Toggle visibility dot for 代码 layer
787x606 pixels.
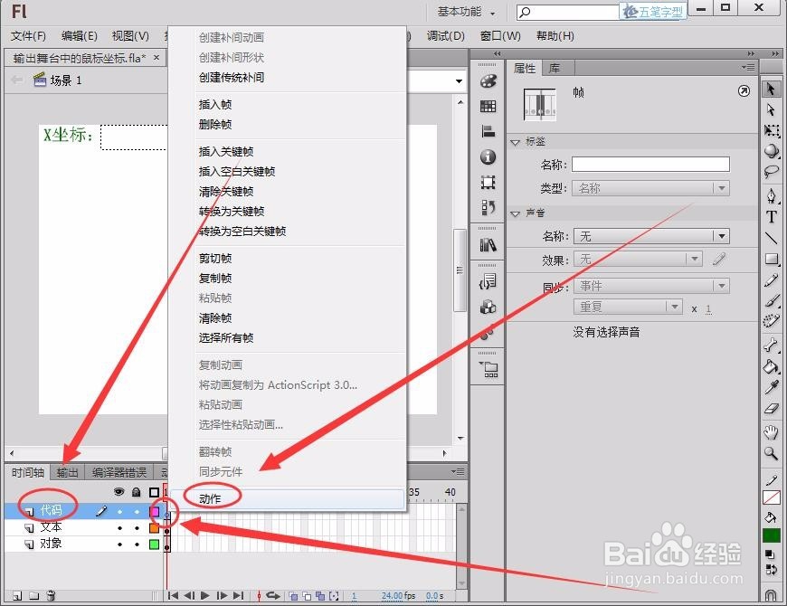click(x=119, y=512)
